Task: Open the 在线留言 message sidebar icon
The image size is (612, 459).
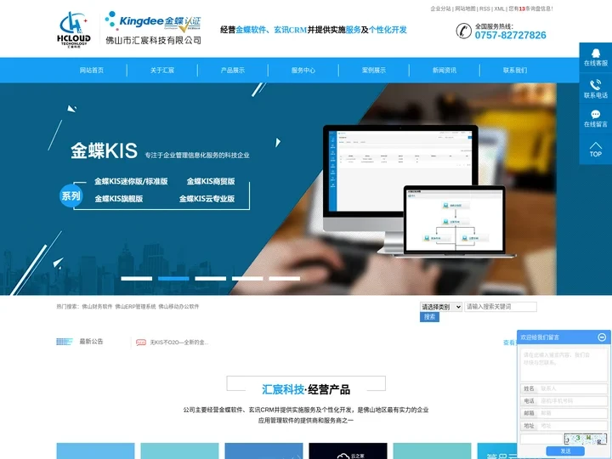Action: pos(595,118)
